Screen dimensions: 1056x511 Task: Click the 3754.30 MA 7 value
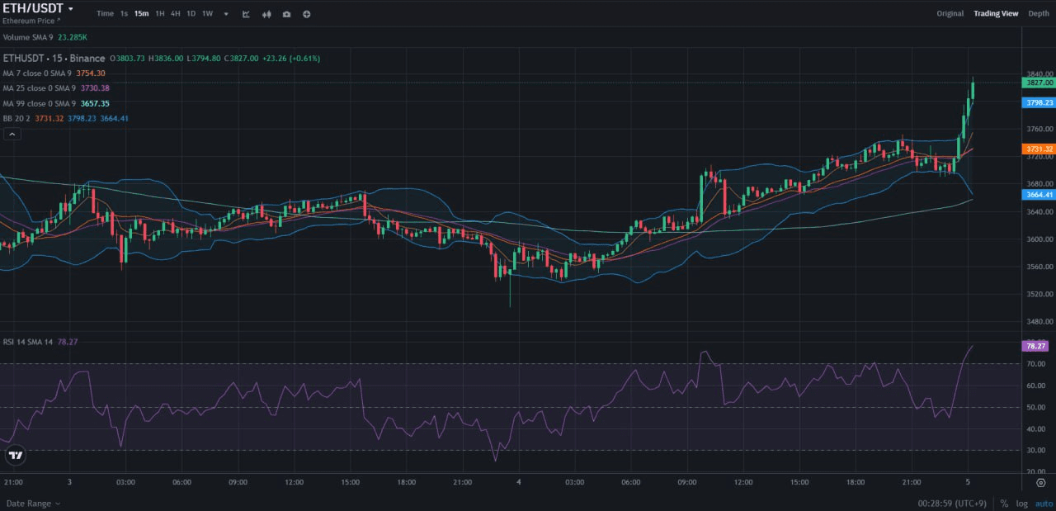(x=92, y=73)
